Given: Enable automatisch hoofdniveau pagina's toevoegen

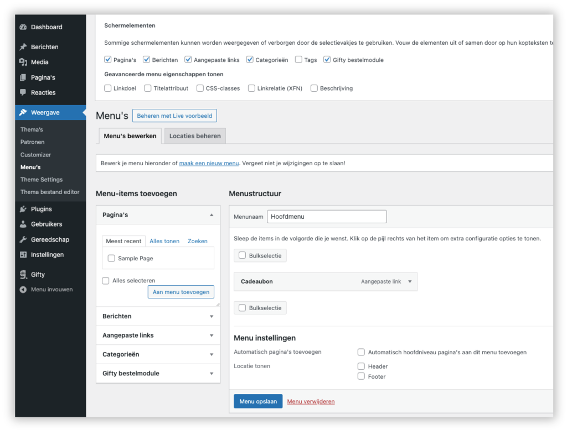Looking at the screenshot, I should [x=361, y=352].
